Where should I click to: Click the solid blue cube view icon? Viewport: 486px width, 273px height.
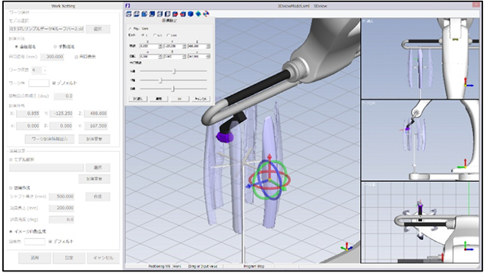(191, 14)
